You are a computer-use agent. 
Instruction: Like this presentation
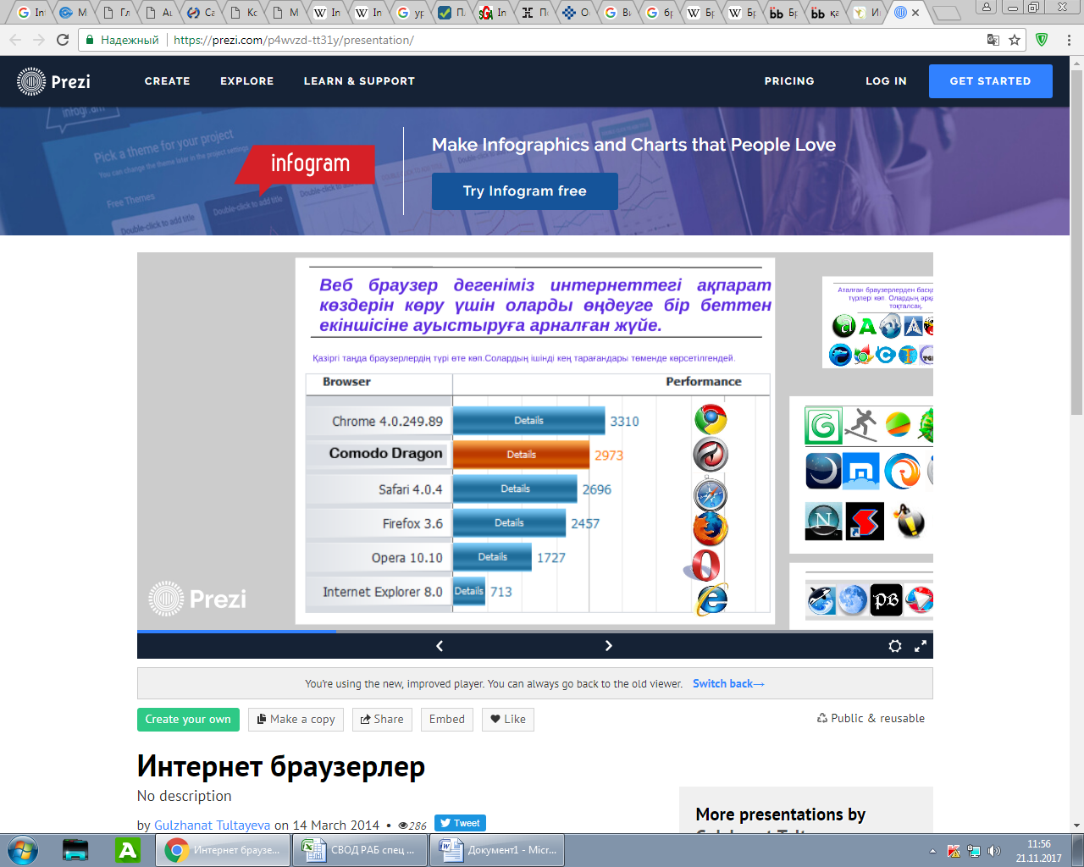(508, 720)
